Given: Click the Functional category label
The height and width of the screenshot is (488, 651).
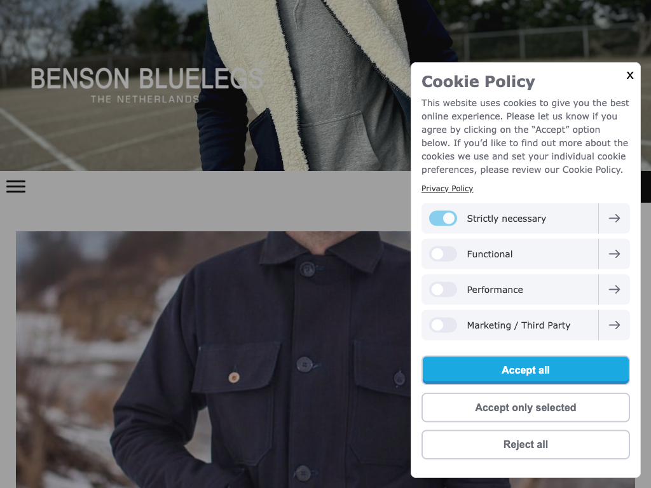Looking at the screenshot, I should click(490, 254).
